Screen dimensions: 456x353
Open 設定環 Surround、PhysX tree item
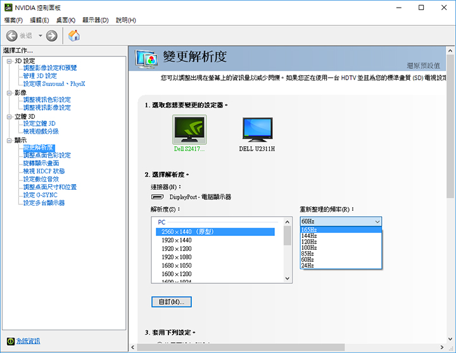point(54,84)
